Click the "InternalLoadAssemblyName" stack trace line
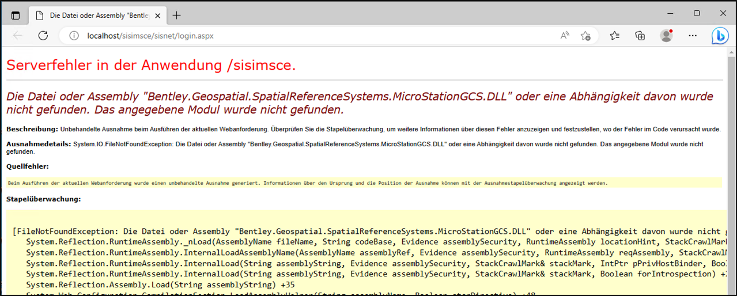This screenshot has width=737, height=296. 376,253
